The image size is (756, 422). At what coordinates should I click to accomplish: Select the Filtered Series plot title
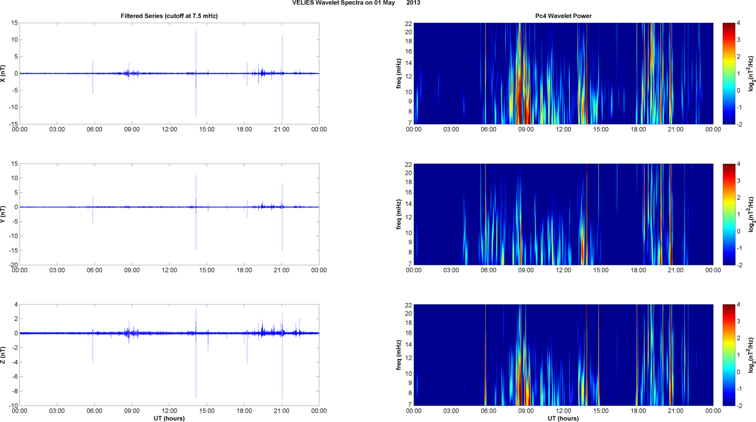[x=169, y=16]
